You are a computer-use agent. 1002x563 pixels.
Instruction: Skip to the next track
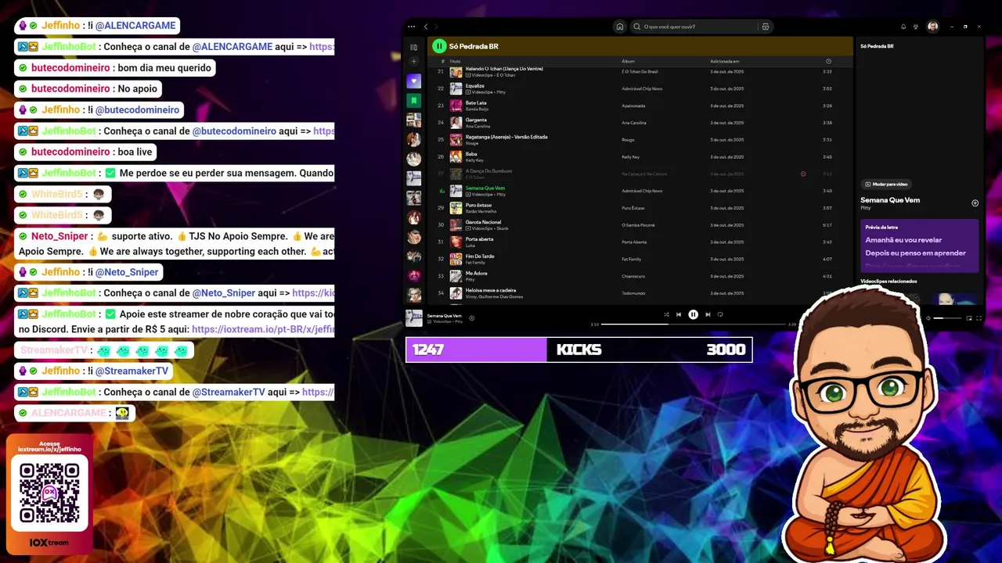point(708,314)
